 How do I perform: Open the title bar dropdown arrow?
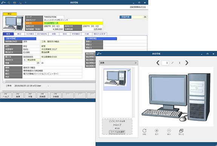click(x=26, y=3)
